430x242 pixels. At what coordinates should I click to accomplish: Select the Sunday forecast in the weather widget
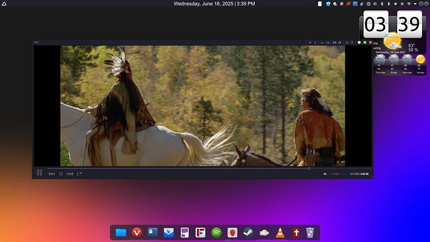tap(421, 64)
